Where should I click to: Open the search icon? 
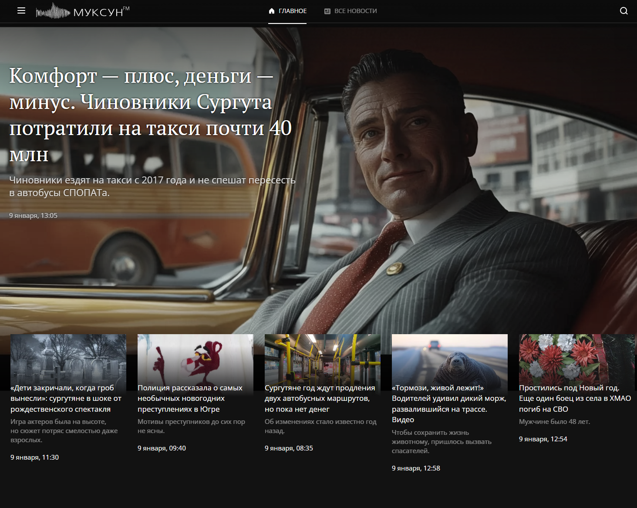[x=624, y=11]
